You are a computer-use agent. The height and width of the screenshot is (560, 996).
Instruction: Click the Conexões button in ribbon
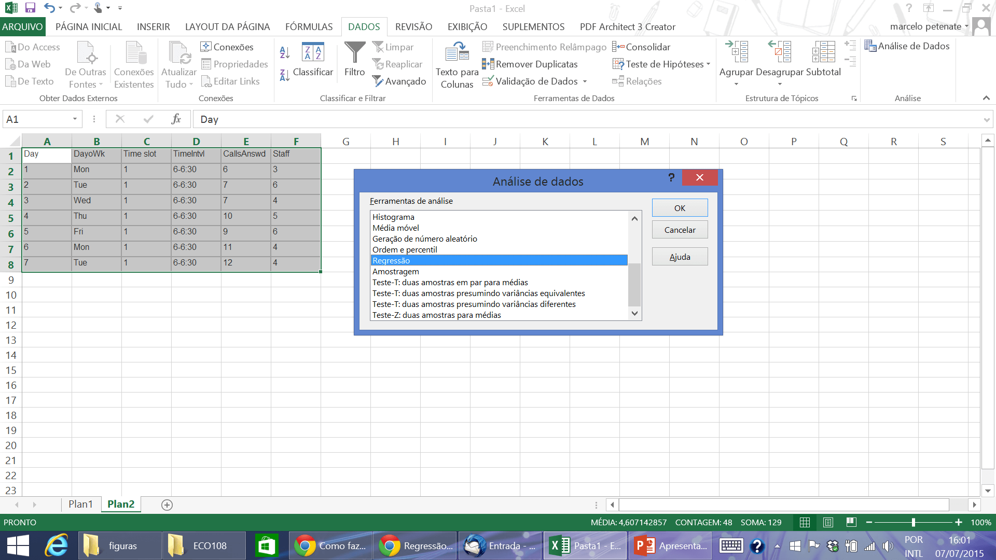[227, 47]
